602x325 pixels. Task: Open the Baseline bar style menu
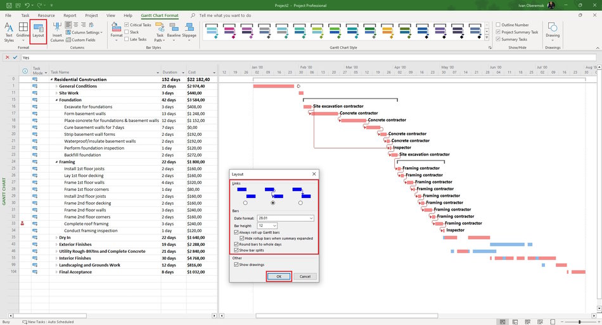pyautogui.click(x=174, y=32)
